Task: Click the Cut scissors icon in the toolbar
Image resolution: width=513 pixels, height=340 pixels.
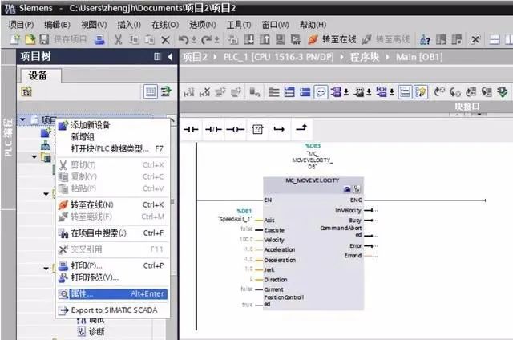Action: (118, 39)
